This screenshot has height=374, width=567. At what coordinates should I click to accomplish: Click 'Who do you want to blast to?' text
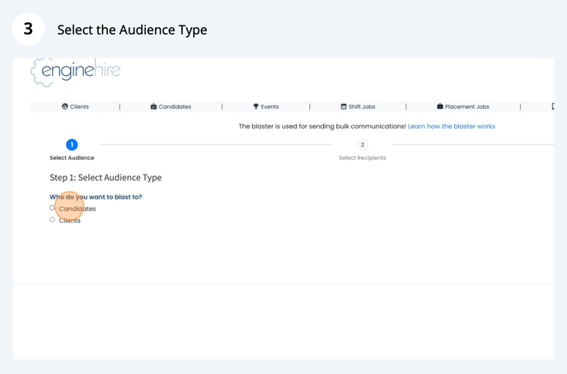(x=96, y=197)
